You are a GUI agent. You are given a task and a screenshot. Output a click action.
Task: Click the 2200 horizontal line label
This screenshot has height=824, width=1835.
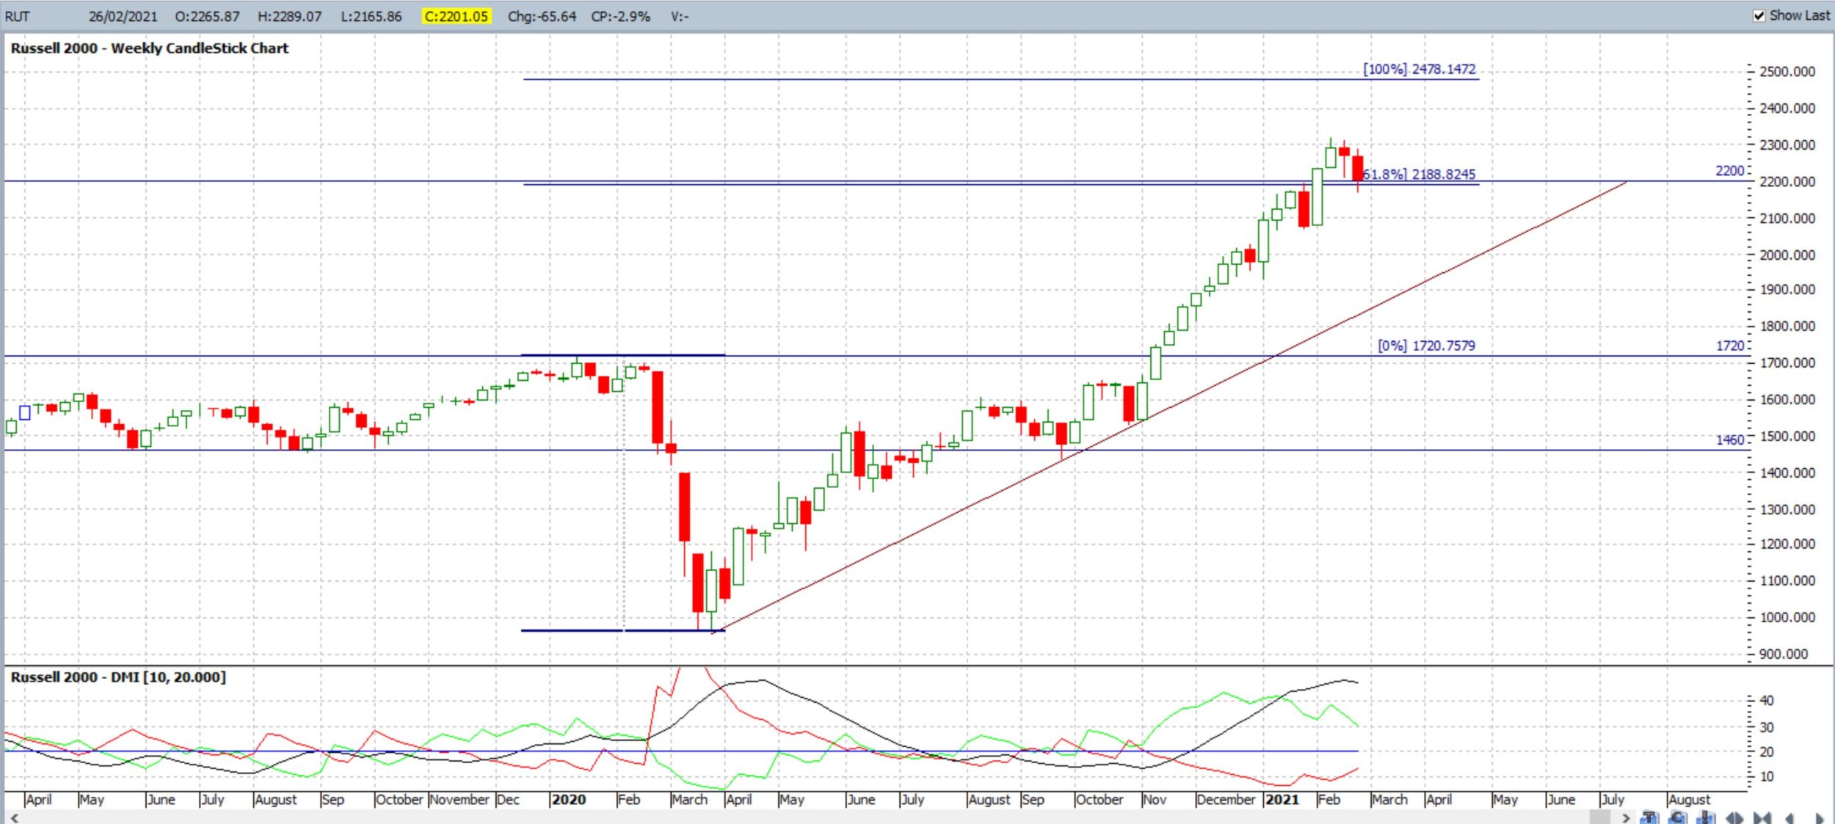tap(1729, 170)
